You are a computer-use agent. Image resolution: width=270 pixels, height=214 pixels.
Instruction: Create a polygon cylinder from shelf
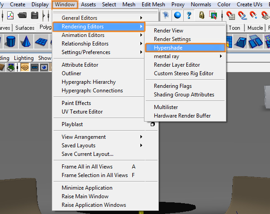(11, 41)
